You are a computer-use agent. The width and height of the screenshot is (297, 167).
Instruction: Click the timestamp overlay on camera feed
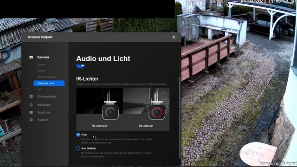click(268, 1)
